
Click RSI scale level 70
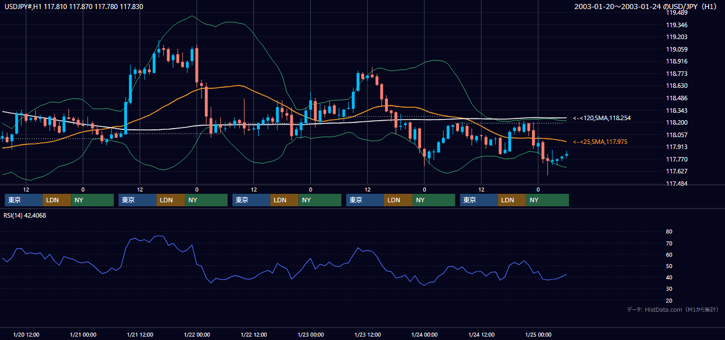669,243
